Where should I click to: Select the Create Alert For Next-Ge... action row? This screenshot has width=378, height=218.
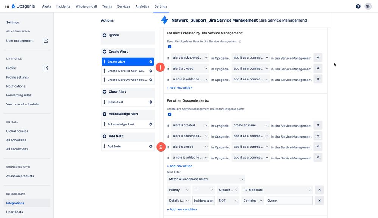coord(128,71)
